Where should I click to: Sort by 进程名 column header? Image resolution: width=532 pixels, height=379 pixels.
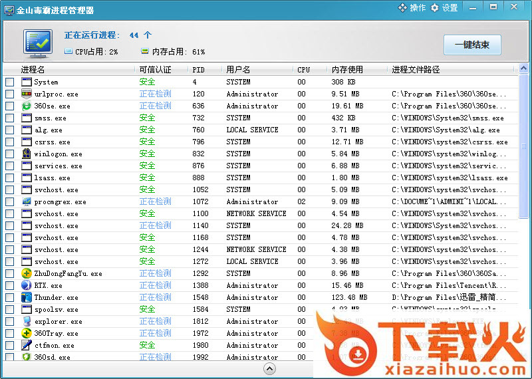point(69,70)
